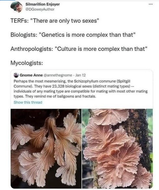
Task: Open Silmarillion Enjoyer's profile avatar
Action: pos(17,7)
